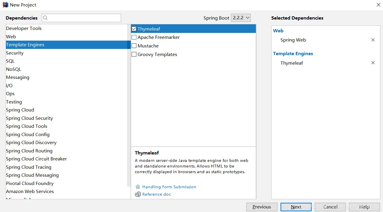
Task: Select Spring Cloud Messaging category
Action: (x=67, y=175)
